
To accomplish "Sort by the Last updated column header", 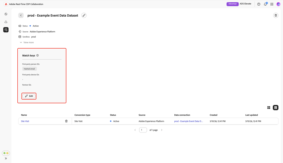I will [x=251, y=115].
